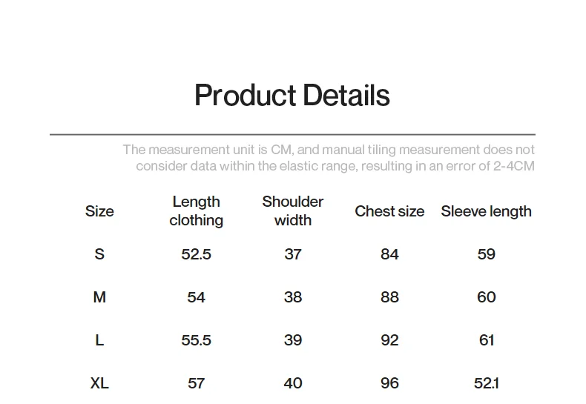This screenshot has height=404, width=586.
Task: Click the Shoulder width column header
Action: tap(292, 211)
